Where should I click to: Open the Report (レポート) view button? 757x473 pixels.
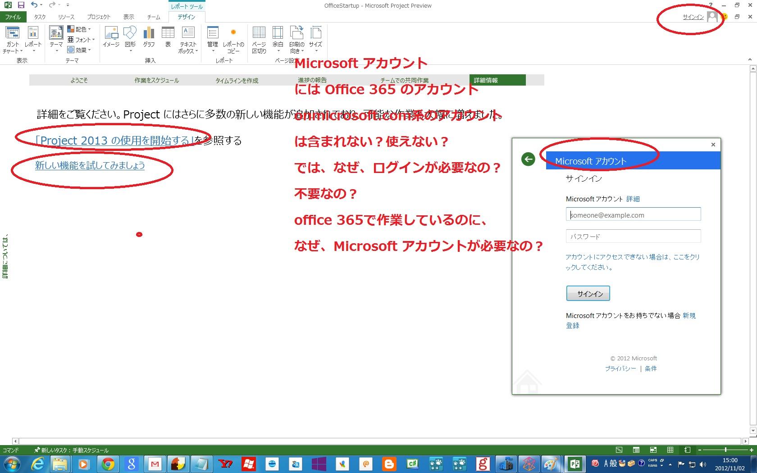33,40
